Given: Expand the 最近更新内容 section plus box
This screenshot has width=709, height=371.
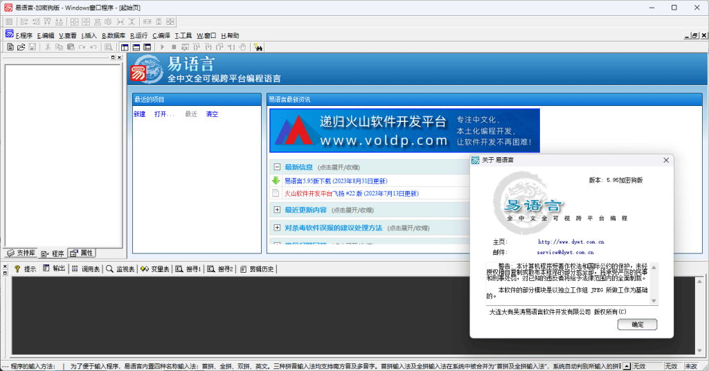Looking at the screenshot, I should [277, 210].
